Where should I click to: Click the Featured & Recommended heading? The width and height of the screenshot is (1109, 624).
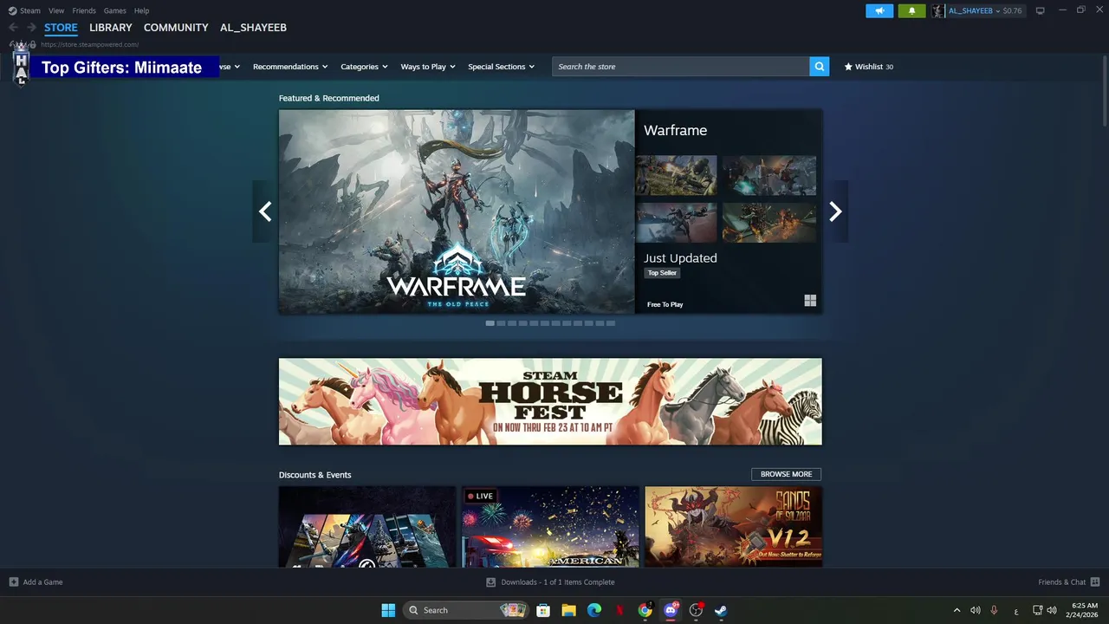(x=329, y=98)
